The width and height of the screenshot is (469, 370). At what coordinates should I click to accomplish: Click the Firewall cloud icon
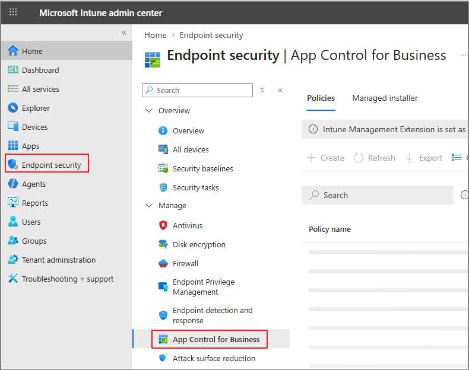tap(163, 263)
